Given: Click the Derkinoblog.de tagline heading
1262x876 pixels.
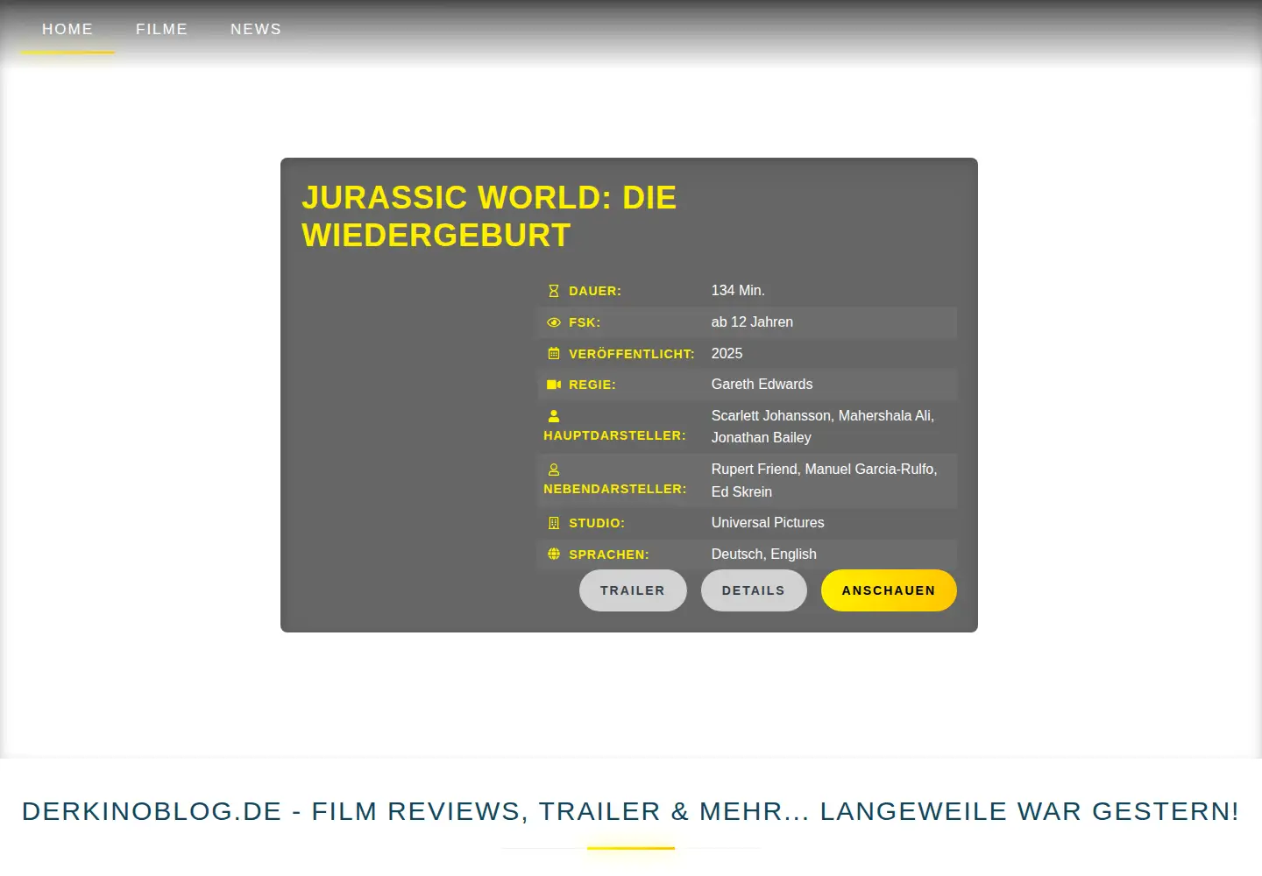Looking at the screenshot, I should [631, 811].
